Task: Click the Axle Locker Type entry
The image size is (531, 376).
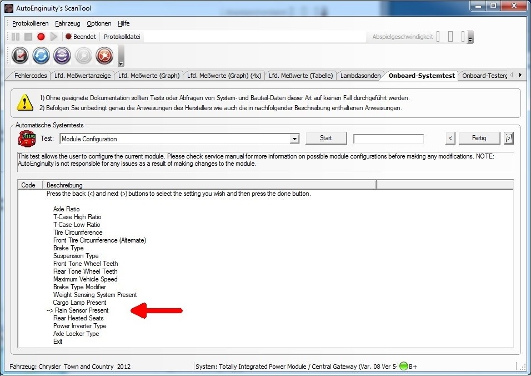Action: 76,334
